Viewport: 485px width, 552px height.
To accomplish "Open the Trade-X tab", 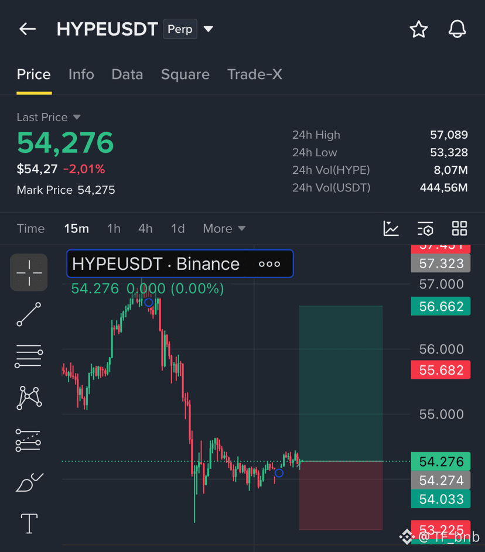I will pos(255,74).
